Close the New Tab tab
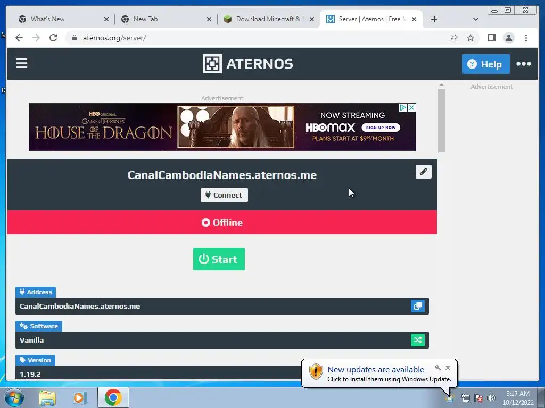This screenshot has width=545, height=408. (209, 20)
